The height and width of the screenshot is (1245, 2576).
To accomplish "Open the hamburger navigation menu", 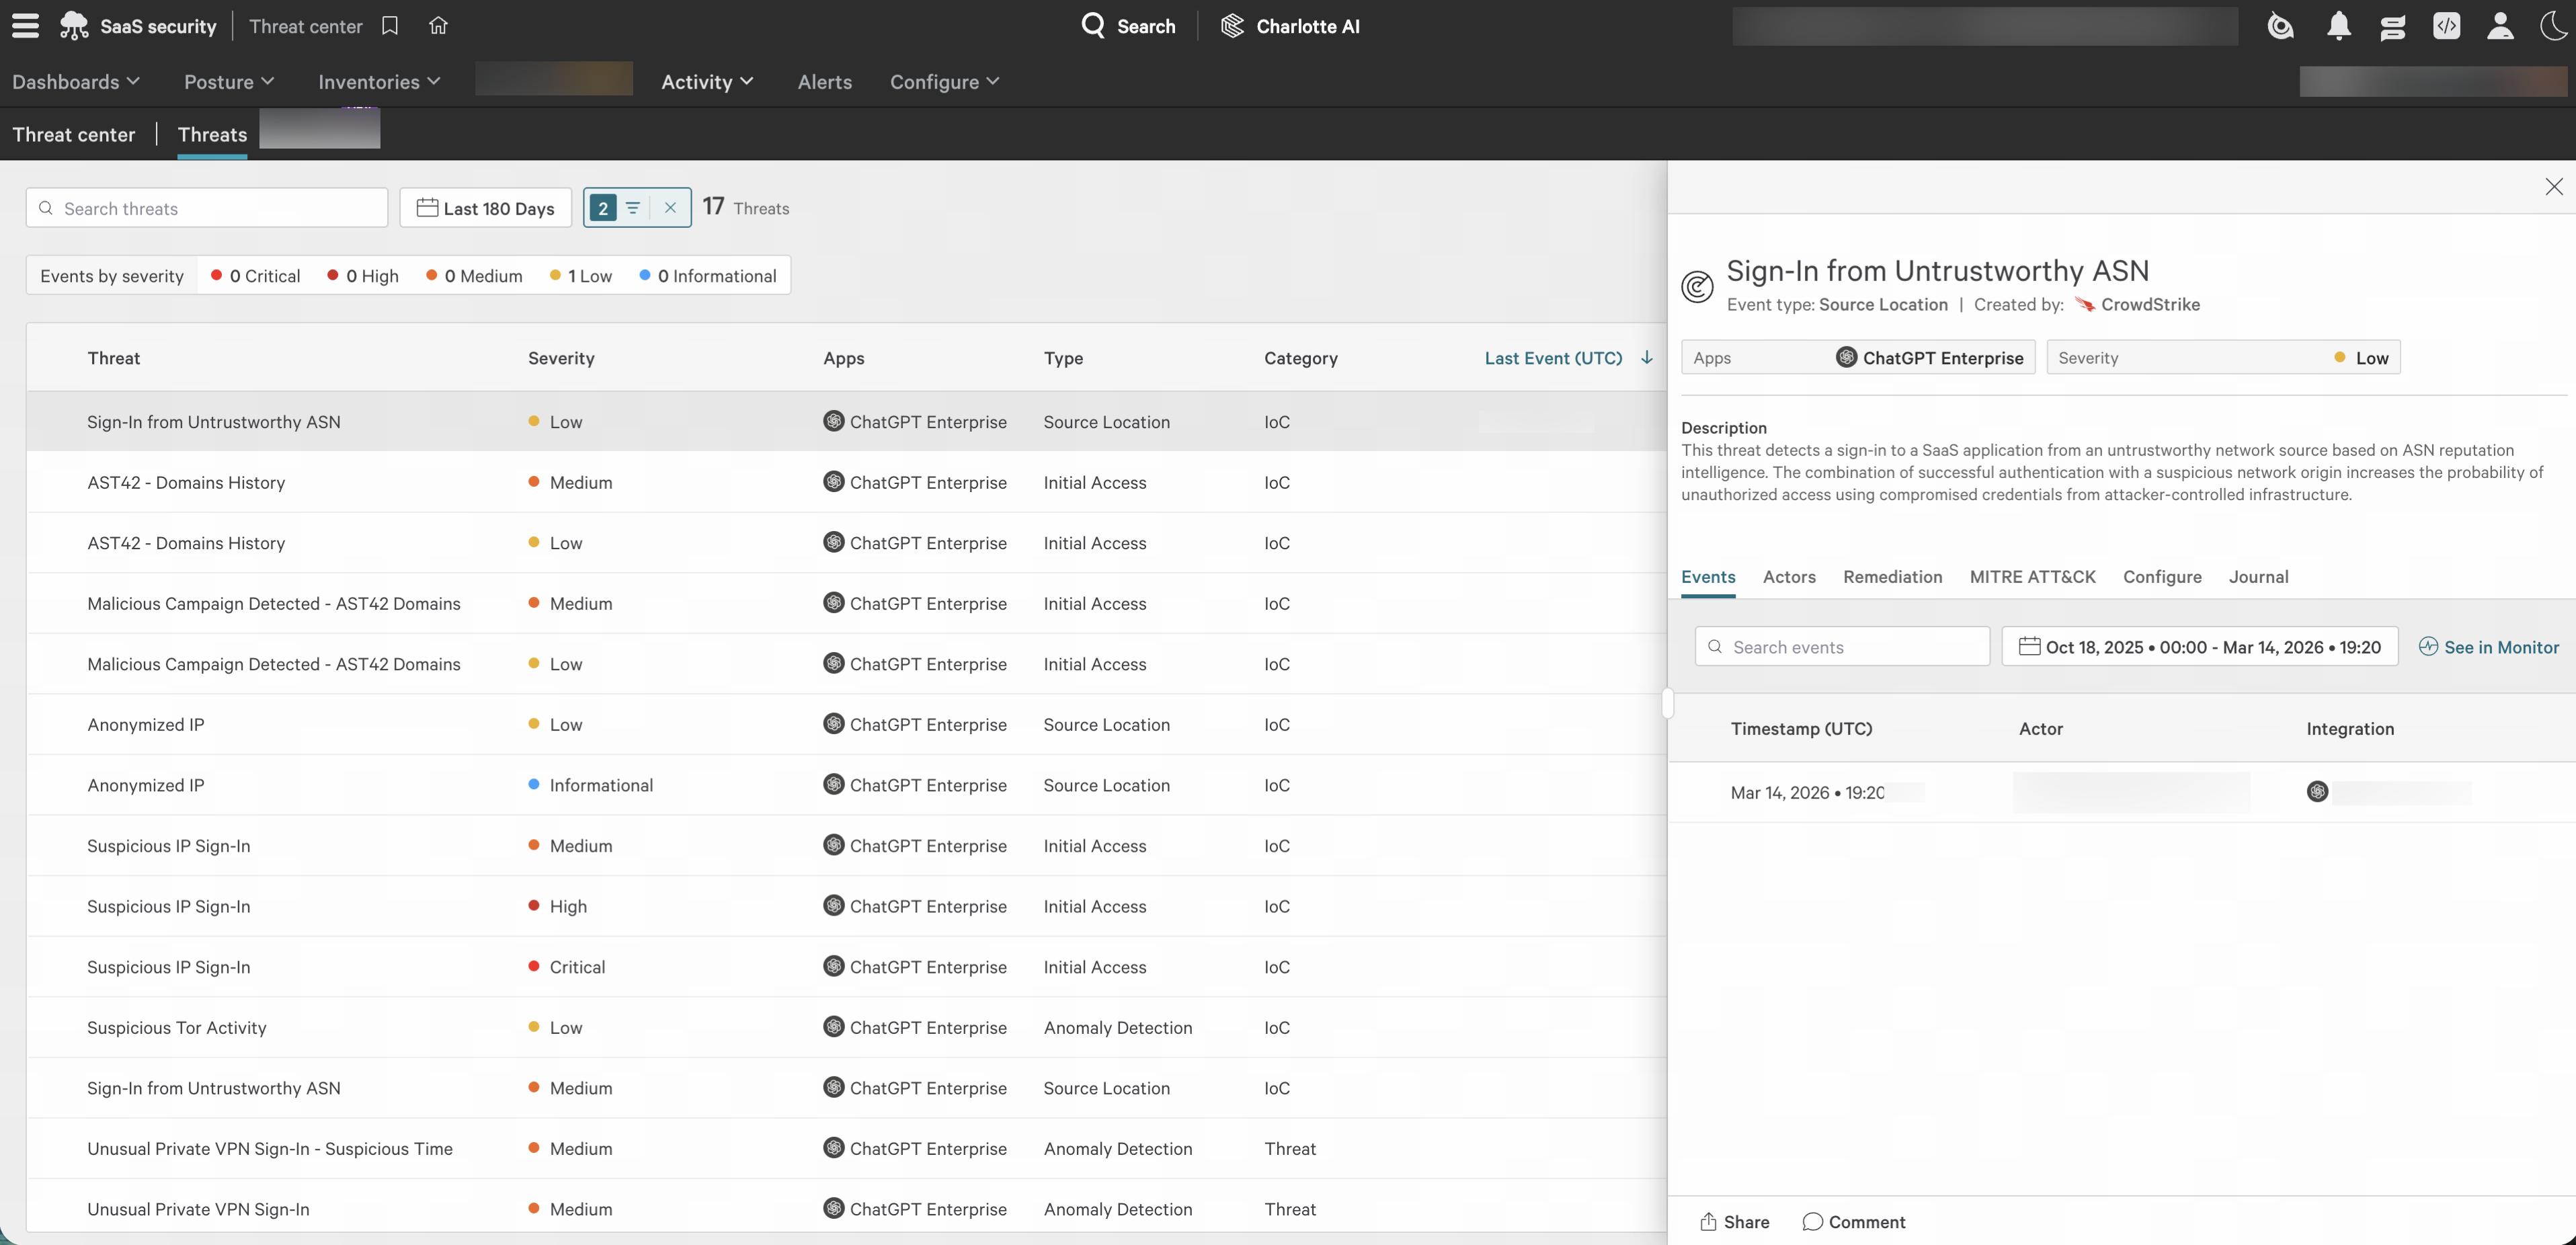I will pyautogui.click(x=25, y=26).
